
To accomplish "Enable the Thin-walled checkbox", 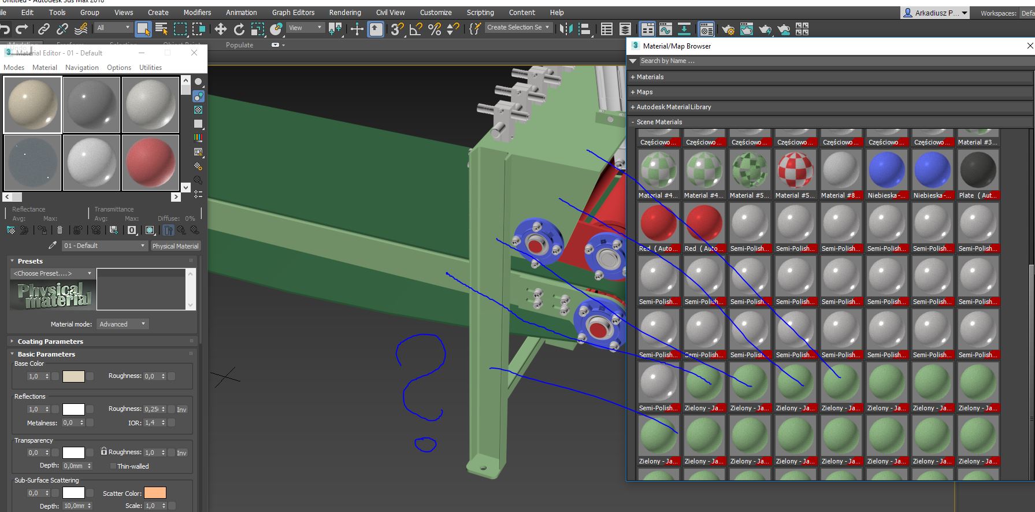I will click(x=113, y=466).
